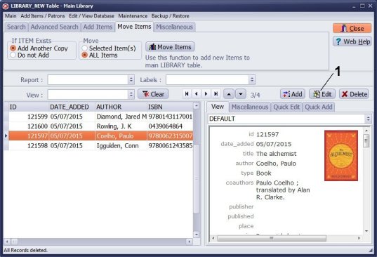Click the orange Close button
The image size is (377, 257).
[352, 28]
